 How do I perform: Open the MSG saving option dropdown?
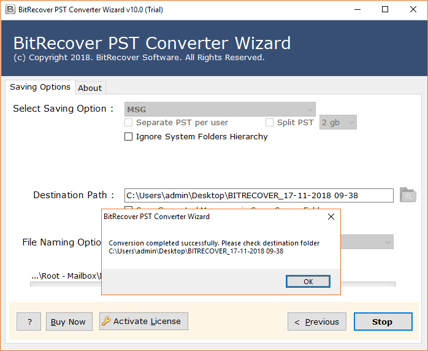pyautogui.click(x=220, y=109)
